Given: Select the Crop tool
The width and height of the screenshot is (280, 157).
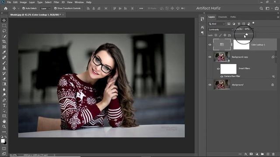Looking at the screenshot, I should (4, 42).
